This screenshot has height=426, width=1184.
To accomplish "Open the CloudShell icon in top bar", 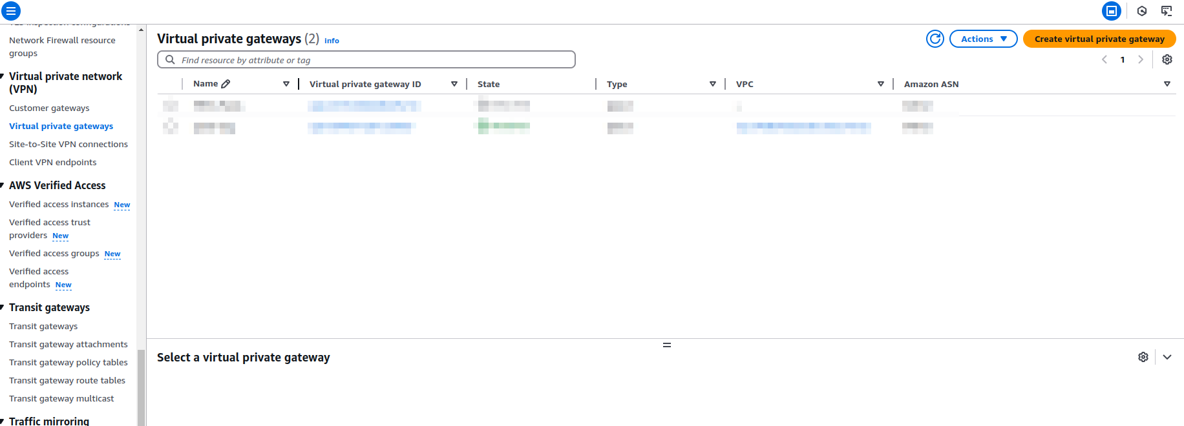I will pos(1167,11).
